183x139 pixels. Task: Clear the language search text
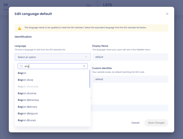click(x=84, y=66)
